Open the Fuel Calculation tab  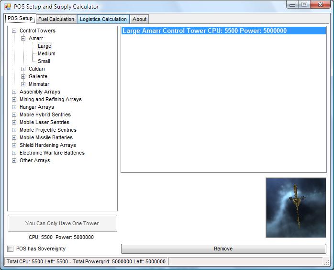pyautogui.click(x=56, y=19)
